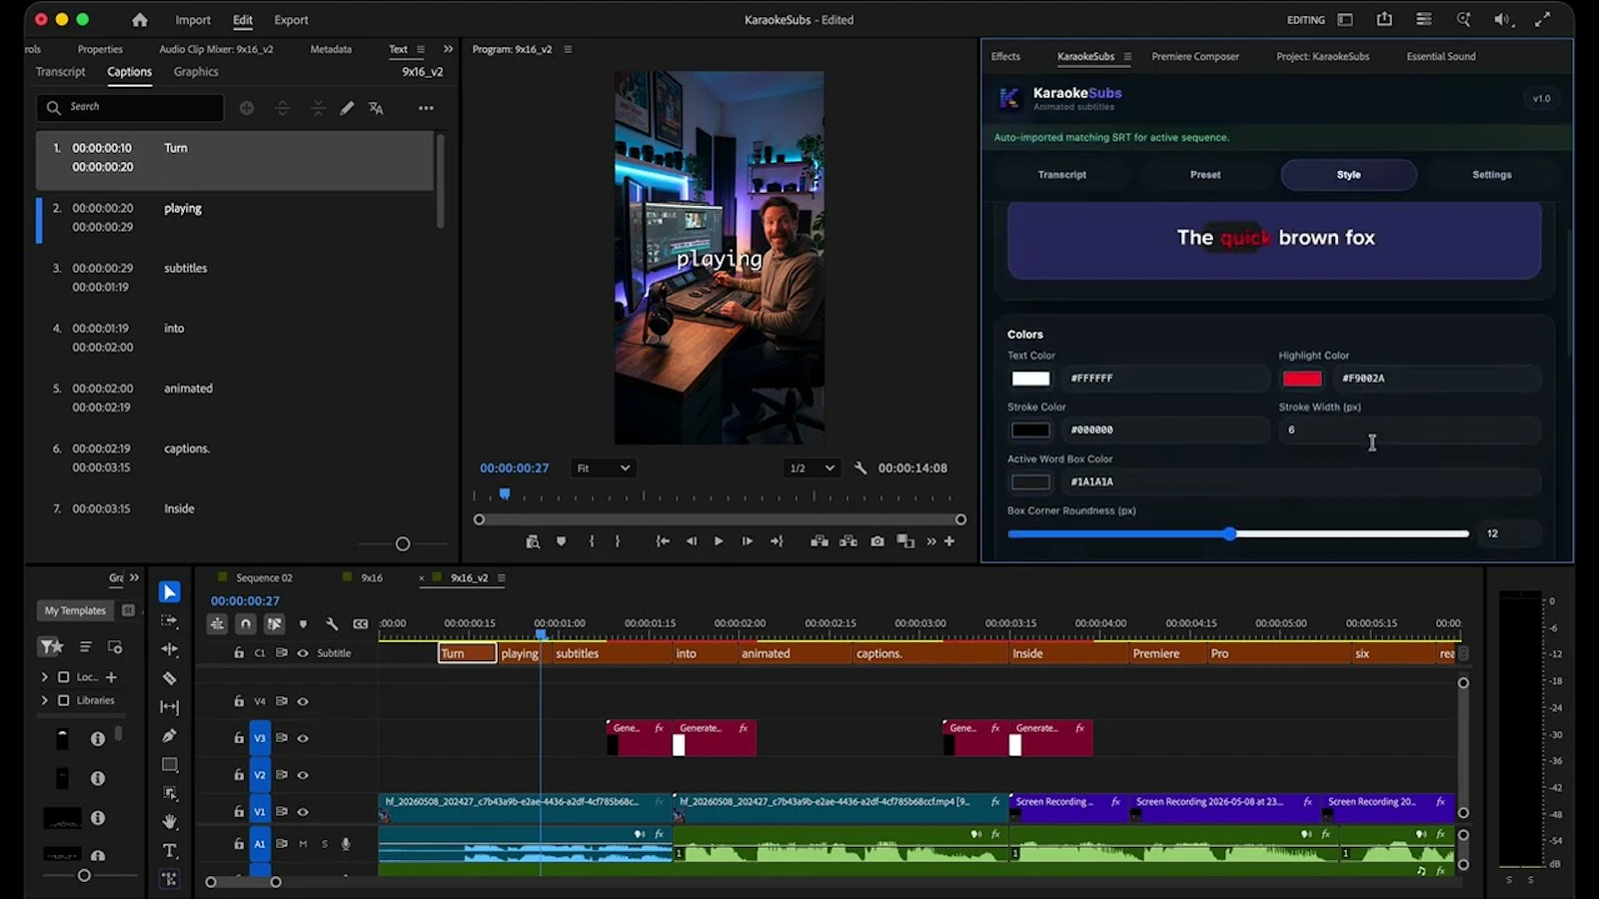Toggle snap in timeline magnet icon

245,624
